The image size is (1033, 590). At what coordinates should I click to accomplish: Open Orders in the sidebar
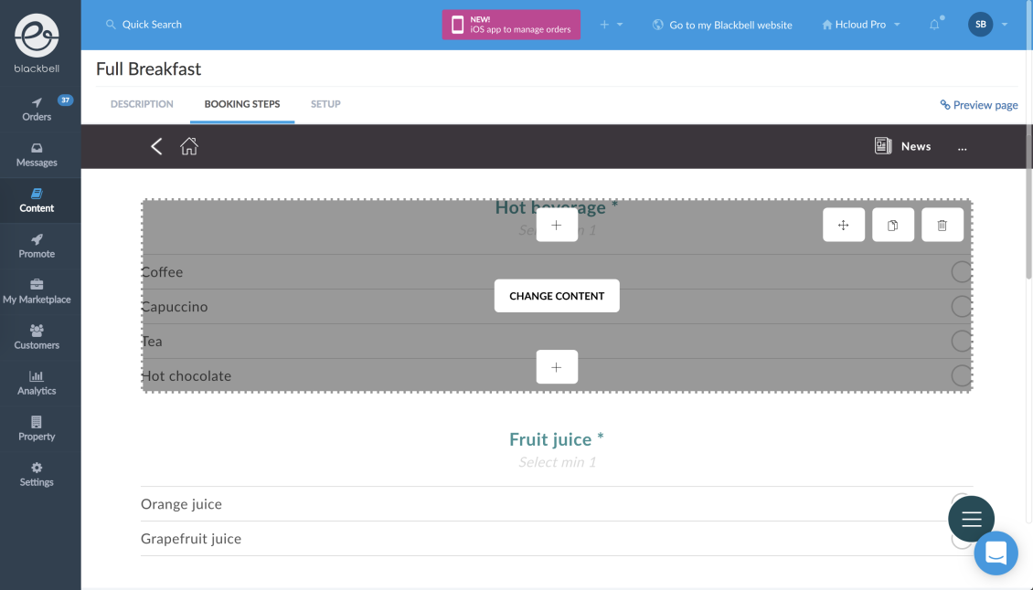click(x=37, y=110)
